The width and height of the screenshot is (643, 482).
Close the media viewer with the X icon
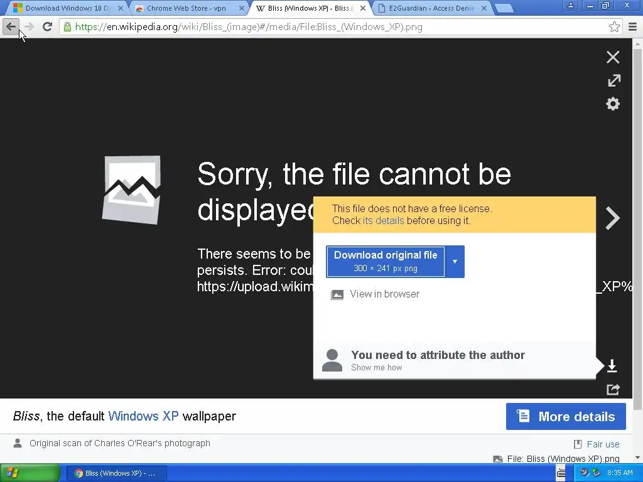(613, 57)
